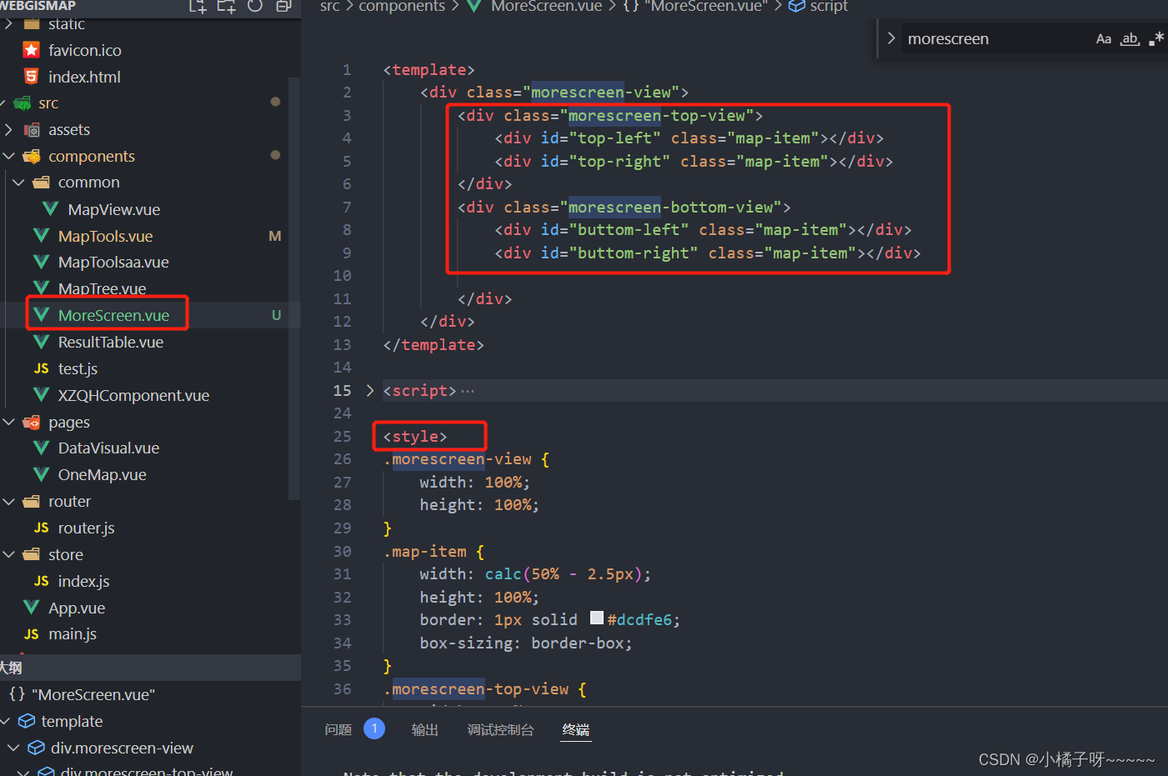Switch to the 输出 panel tab
This screenshot has width=1168, height=776.
tap(425, 729)
